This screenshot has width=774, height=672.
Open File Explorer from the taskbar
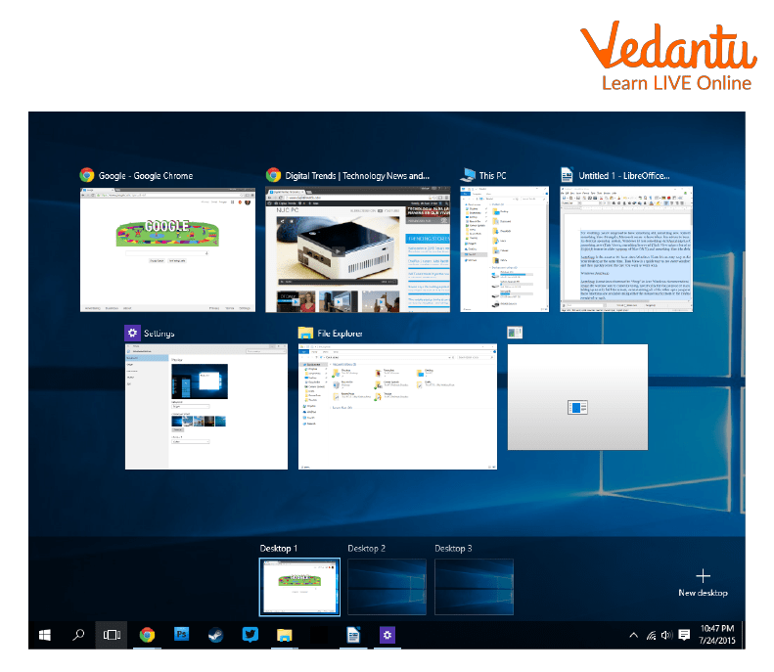283,635
